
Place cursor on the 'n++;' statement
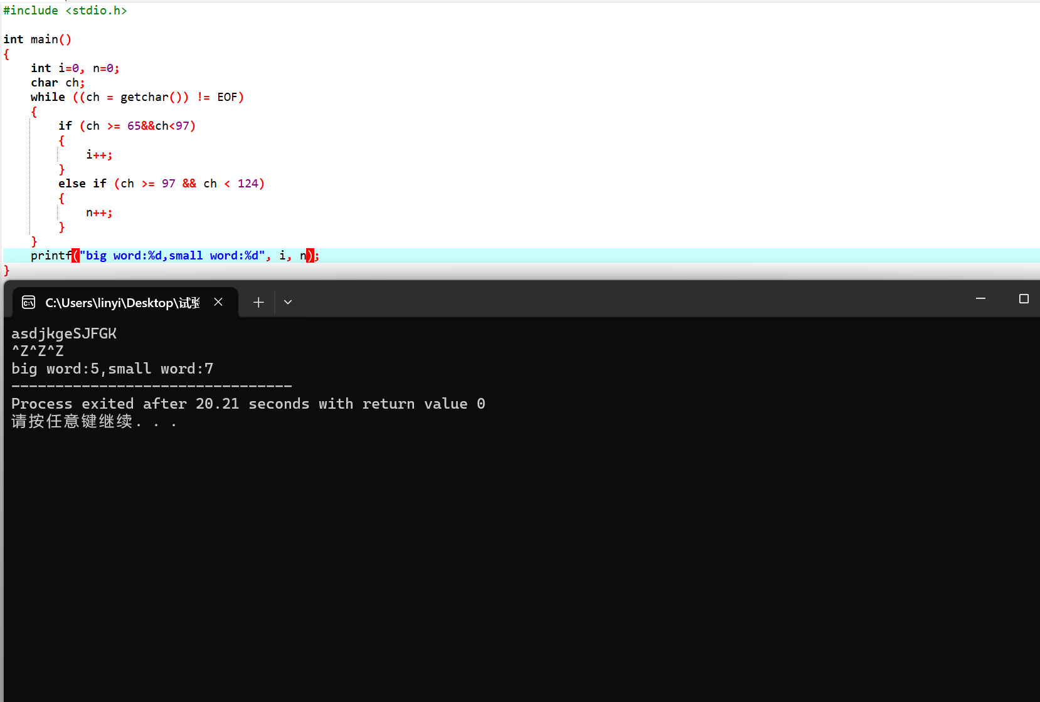click(x=99, y=213)
